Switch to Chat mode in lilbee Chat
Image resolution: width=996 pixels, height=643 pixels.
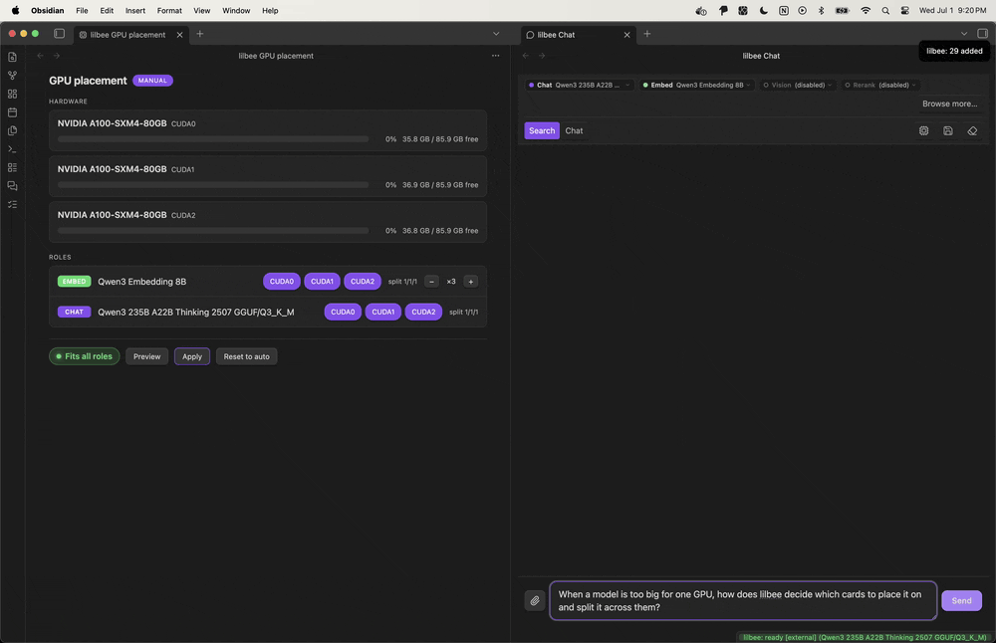point(575,130)
